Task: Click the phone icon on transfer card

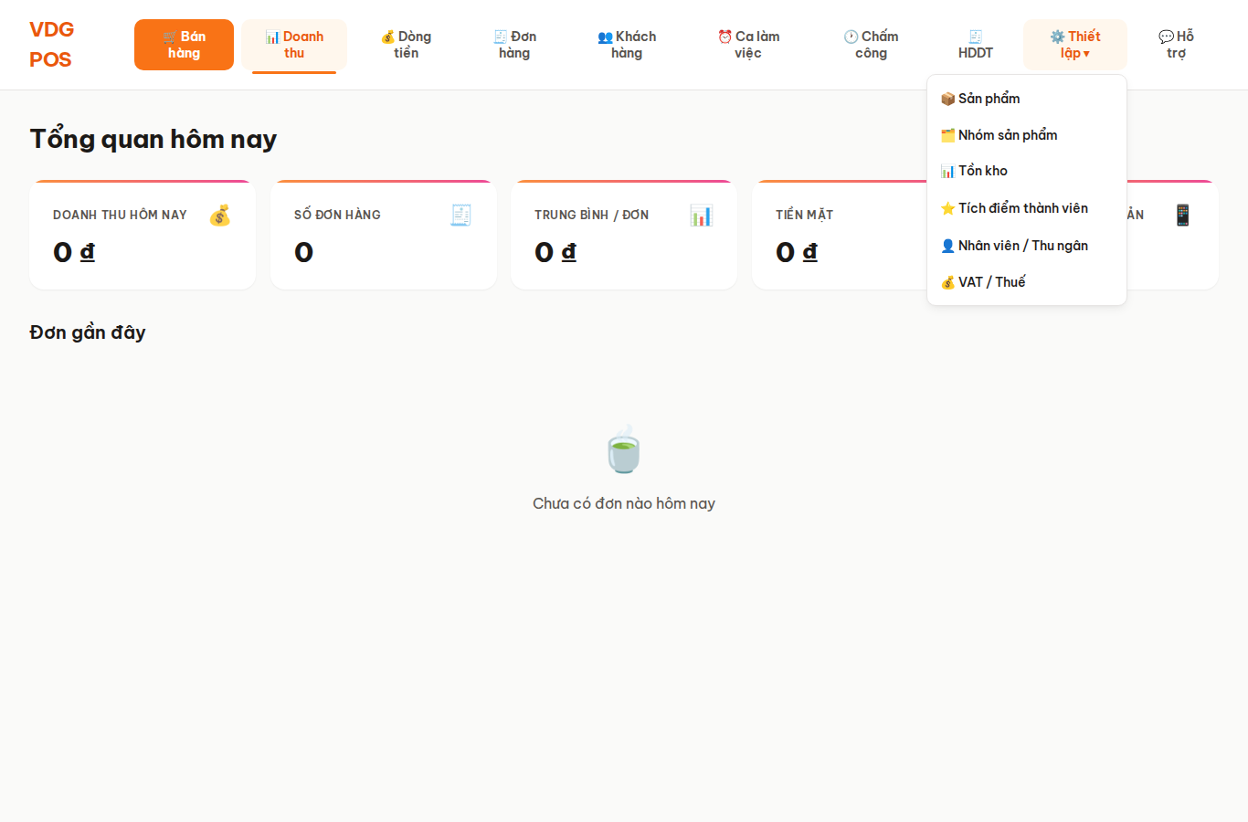Action: tap(1183, 216)
